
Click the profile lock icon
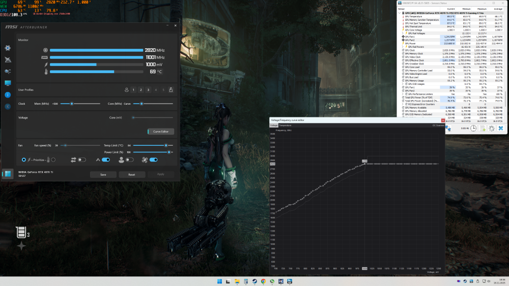pos(171,90)
